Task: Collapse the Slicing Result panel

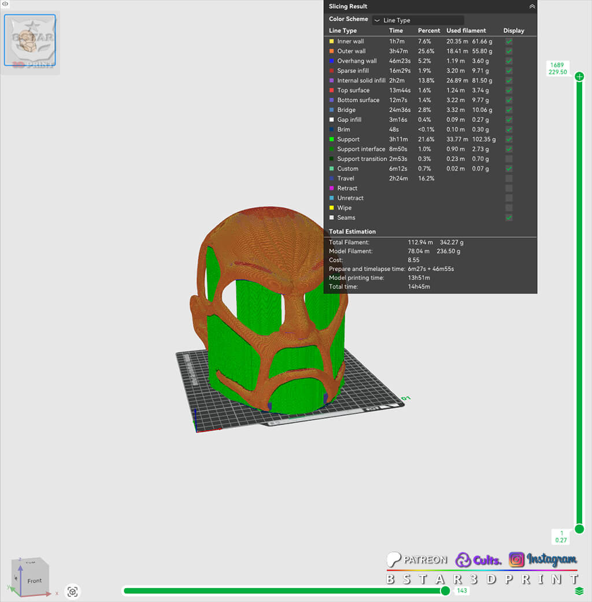Action: tap(532, 6)
